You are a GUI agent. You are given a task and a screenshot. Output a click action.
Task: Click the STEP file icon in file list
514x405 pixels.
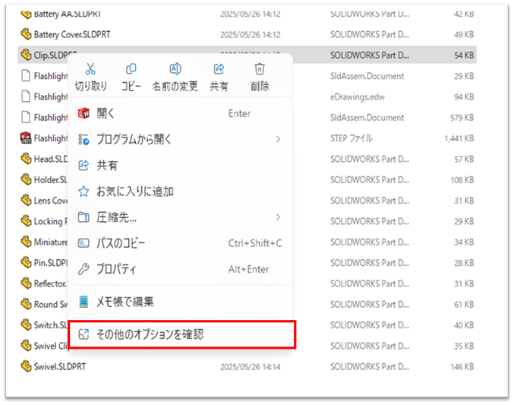(x=25, y=138)
